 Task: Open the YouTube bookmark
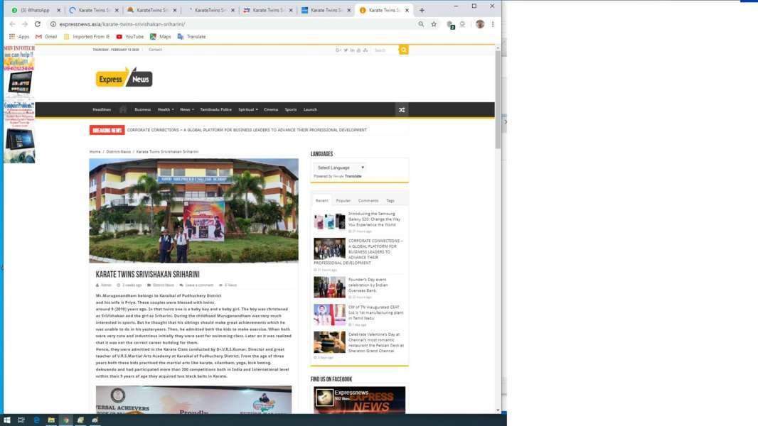tap(129, 36)
